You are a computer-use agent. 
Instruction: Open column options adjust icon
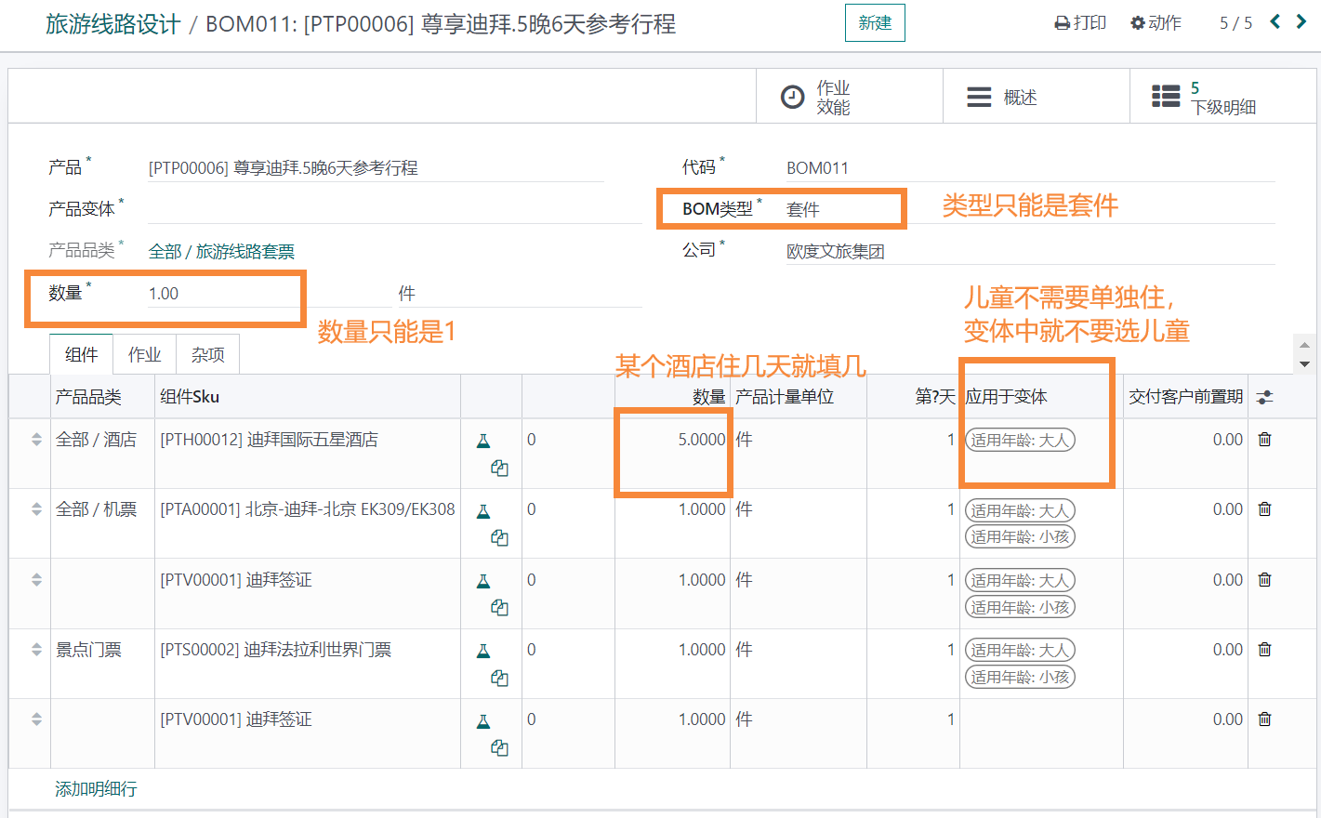(1264, 397)
